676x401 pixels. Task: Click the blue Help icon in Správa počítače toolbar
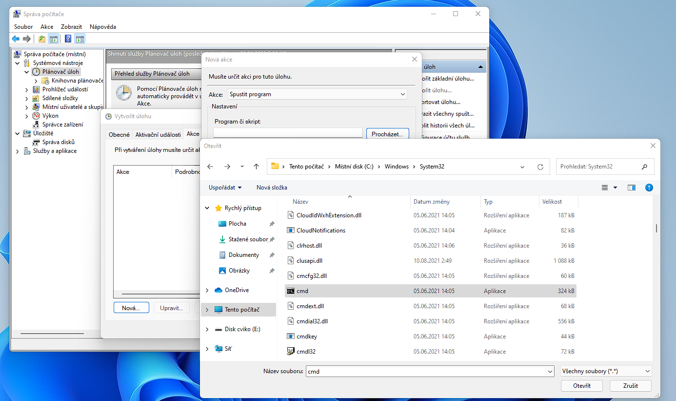[68, 39]
